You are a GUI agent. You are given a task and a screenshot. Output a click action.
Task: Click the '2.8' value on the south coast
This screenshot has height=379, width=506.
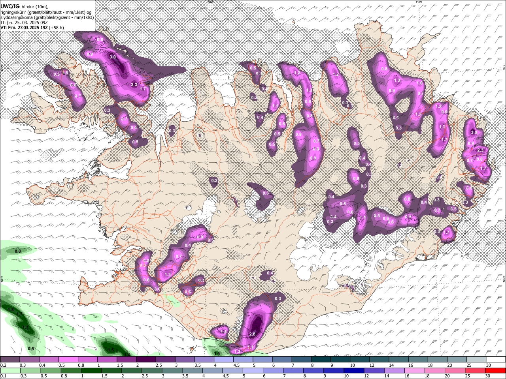(253, 334)
